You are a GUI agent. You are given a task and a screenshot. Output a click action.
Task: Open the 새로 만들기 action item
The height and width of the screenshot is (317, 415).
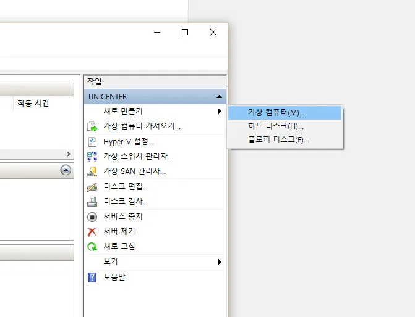coord(155,111)
